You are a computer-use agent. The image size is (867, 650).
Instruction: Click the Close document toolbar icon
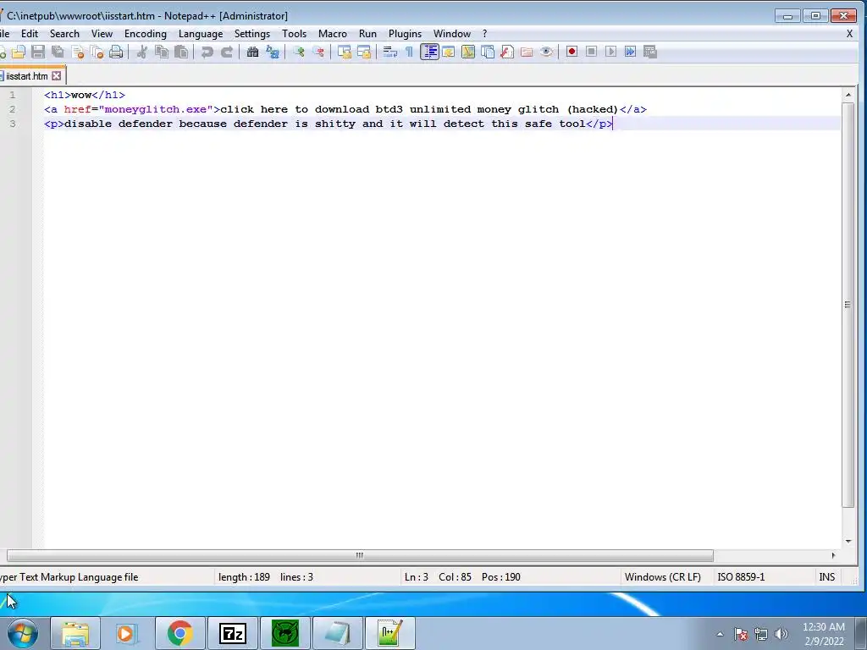coord(77,52)
